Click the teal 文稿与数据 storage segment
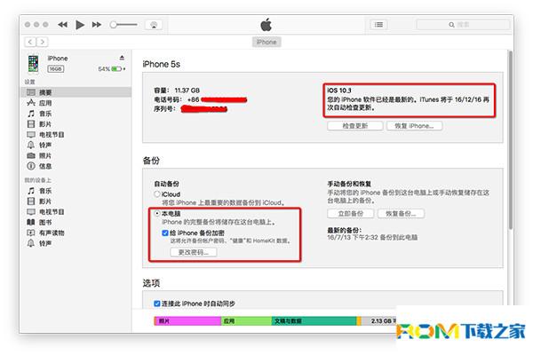Viewport: 533px width, 355px height. [314, 320]
